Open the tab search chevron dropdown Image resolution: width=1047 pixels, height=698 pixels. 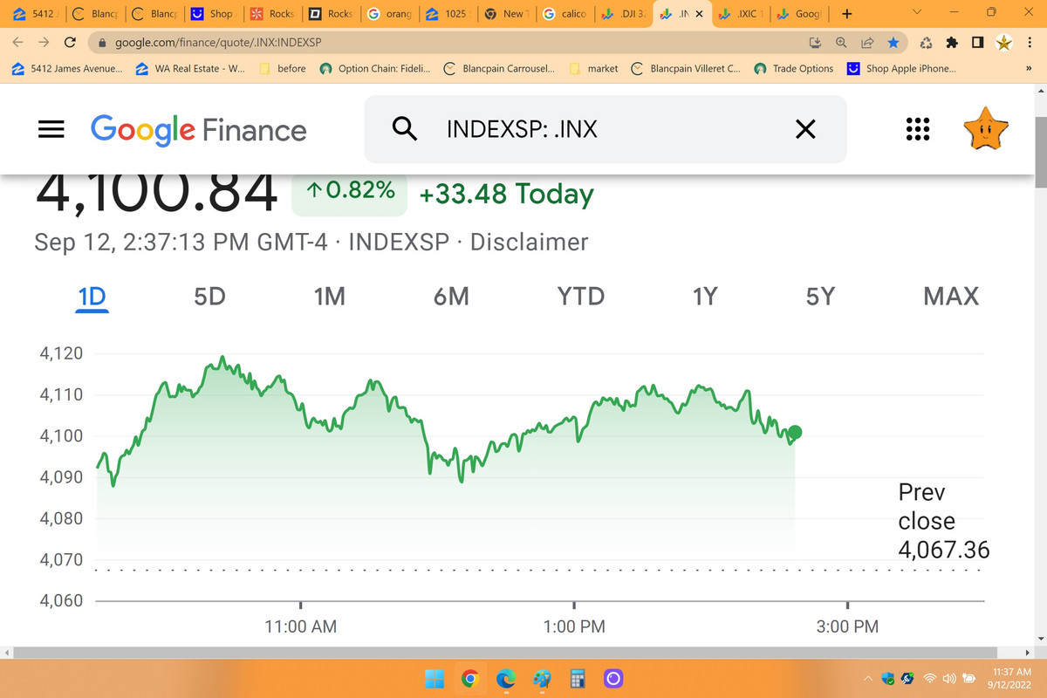pos(915,13)
